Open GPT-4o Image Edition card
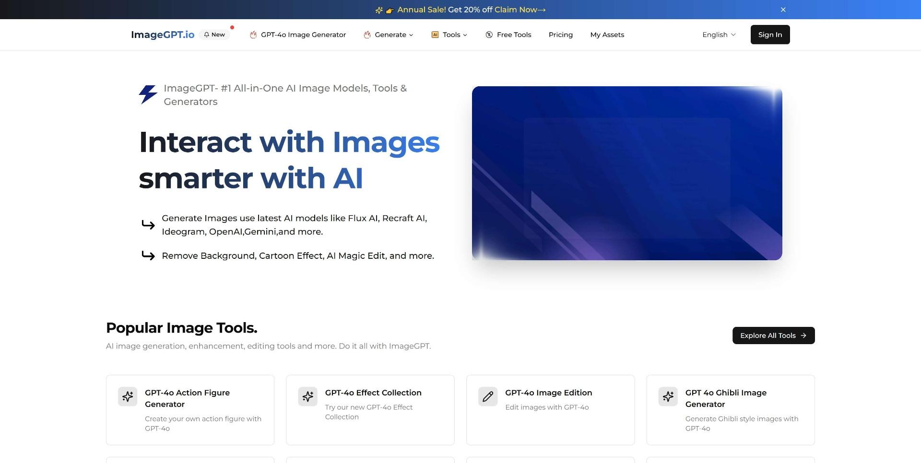The image size is (921, 463). 550,410
